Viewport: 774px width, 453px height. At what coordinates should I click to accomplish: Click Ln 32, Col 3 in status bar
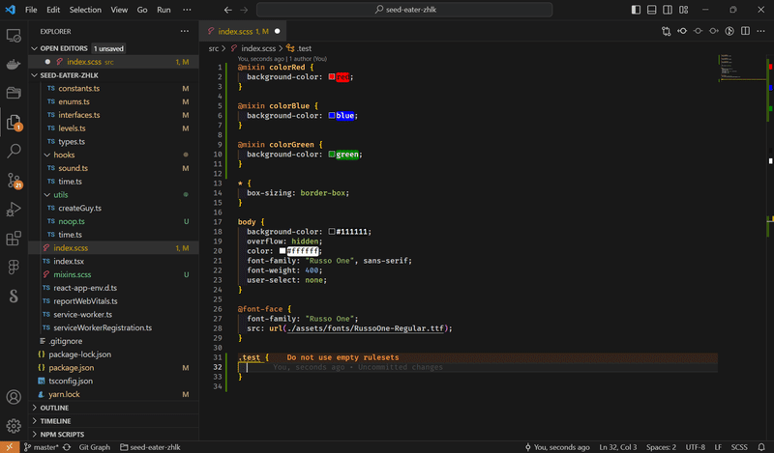[618, 447]
